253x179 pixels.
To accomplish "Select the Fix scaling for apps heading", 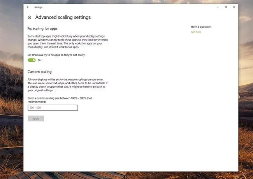I will click(x=42, y=28).
